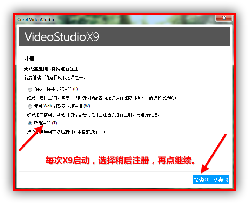Click the '注册' section heading

[x=29, y=59]
